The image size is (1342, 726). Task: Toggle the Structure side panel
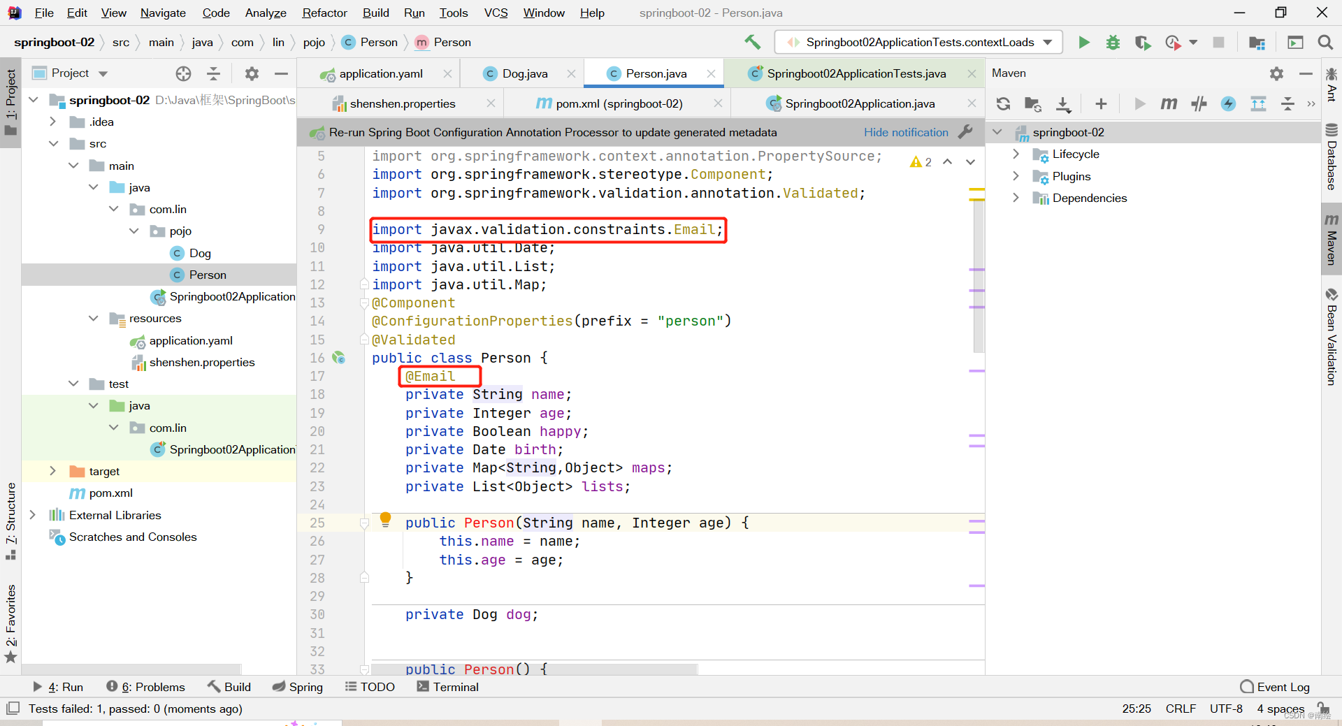coord(10,521)
